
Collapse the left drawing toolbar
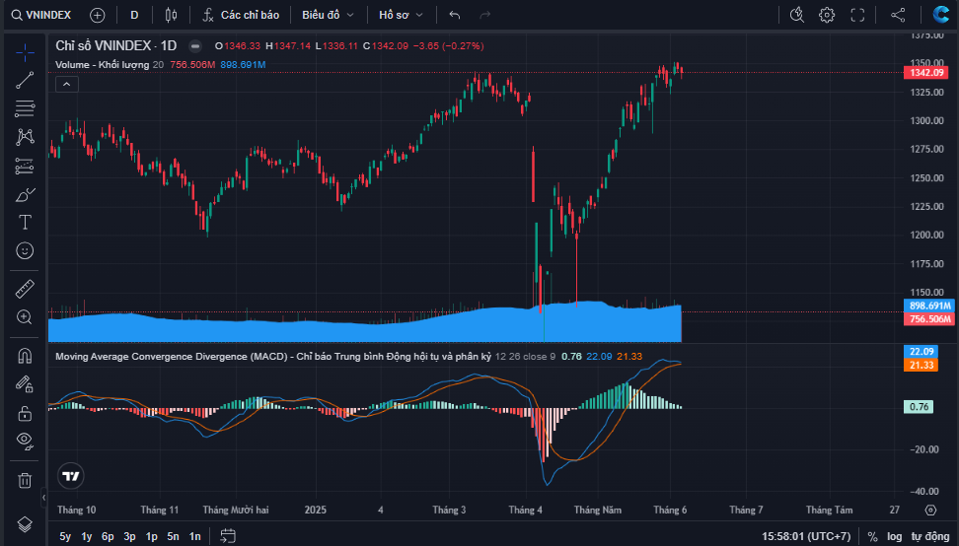tap(43, 498)
